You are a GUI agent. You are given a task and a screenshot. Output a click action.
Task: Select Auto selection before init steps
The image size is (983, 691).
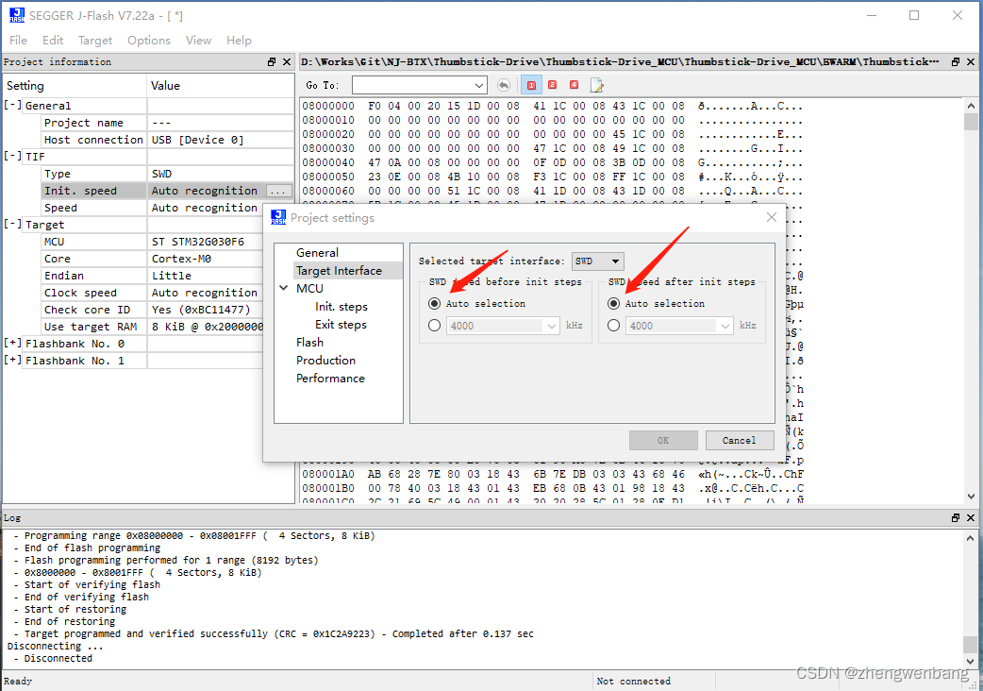[x=434, y=303]
